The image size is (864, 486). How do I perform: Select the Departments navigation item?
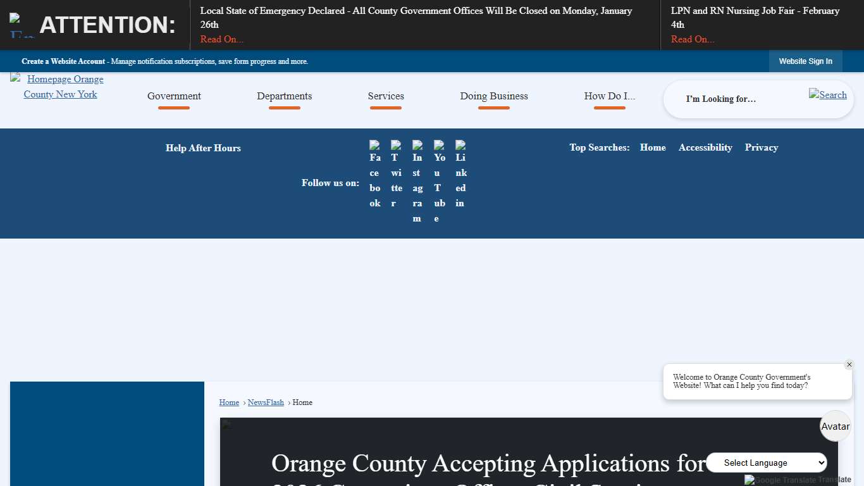(x=284, y=96)
